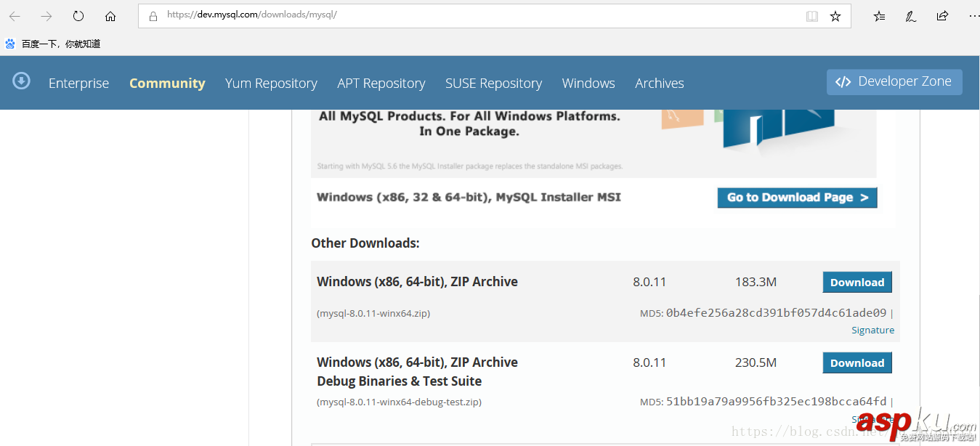Open the browser home page icon
This screenshot has height=446, width=980.
110,16
